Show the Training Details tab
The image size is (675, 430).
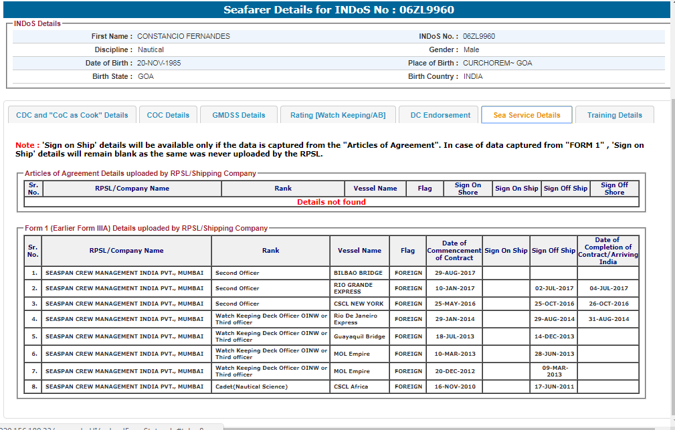pos(614,115)
